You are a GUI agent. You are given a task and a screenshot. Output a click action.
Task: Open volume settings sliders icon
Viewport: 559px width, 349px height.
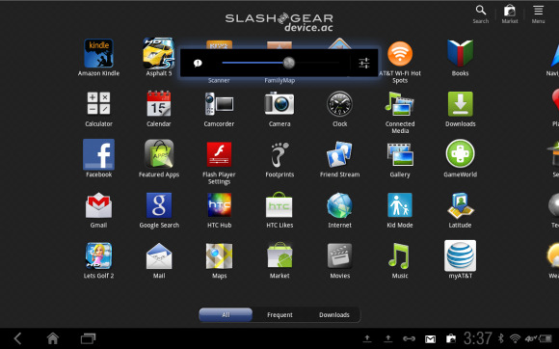click(x=364, y=63)
